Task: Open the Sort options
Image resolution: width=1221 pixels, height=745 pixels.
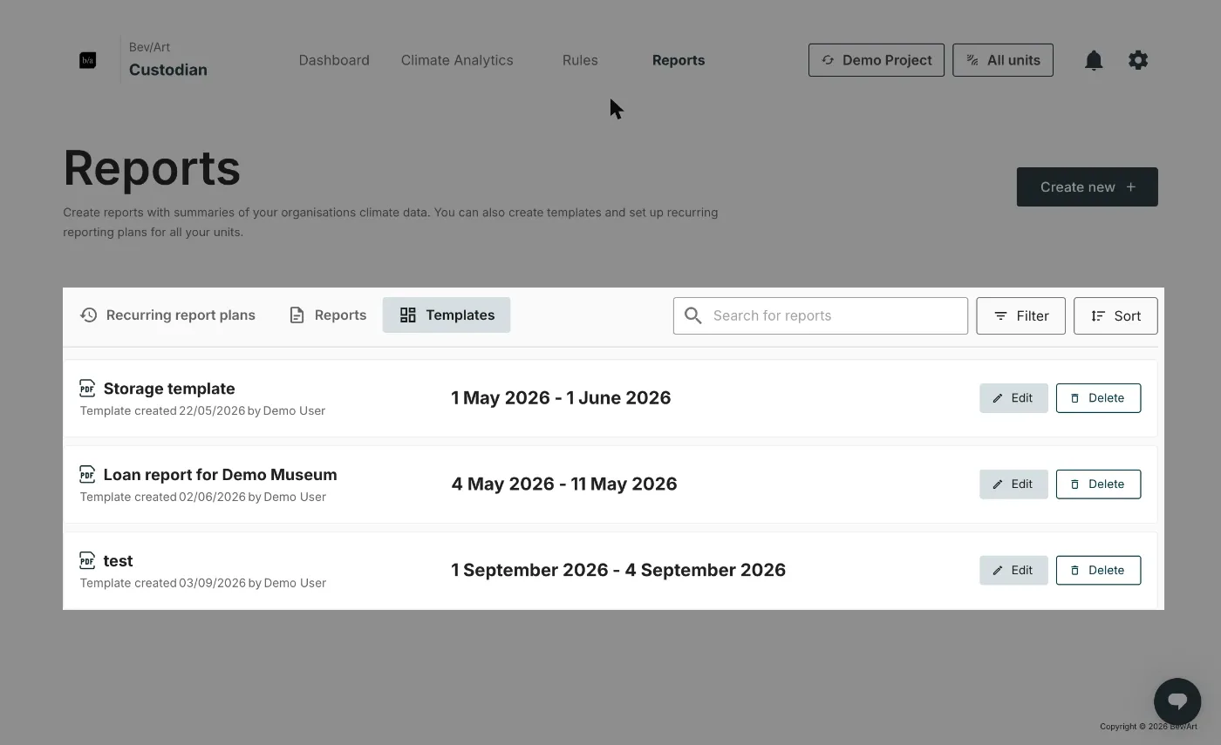Action: 1115,315
